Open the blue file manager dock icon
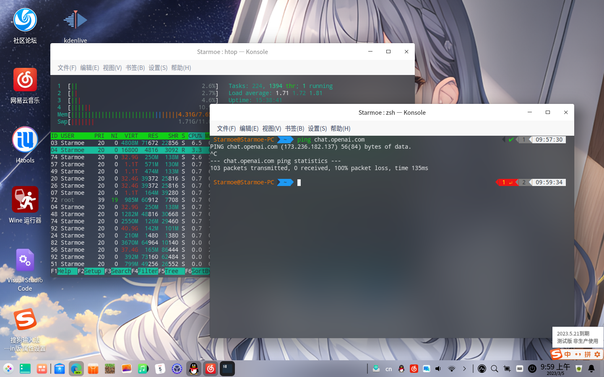This screenshot has height=377, width=604. tap(60, 369)
